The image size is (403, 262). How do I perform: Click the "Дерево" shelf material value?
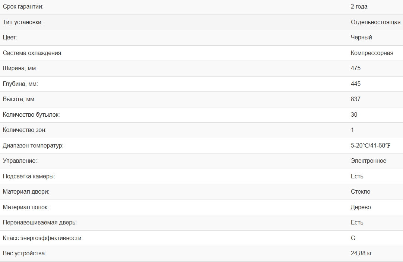361,207
